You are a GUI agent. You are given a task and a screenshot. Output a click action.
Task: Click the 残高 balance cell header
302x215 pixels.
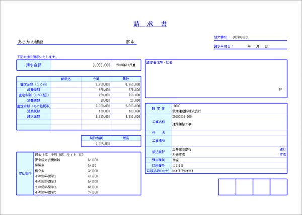tap(126, 137)
